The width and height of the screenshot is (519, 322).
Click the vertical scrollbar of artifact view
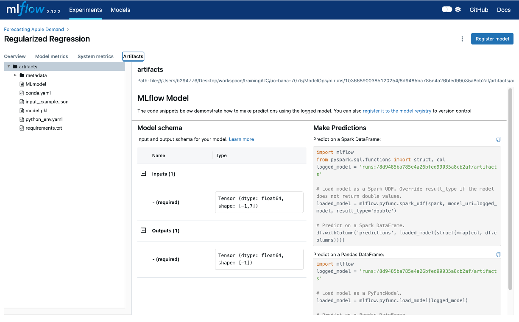coord(510,189)
